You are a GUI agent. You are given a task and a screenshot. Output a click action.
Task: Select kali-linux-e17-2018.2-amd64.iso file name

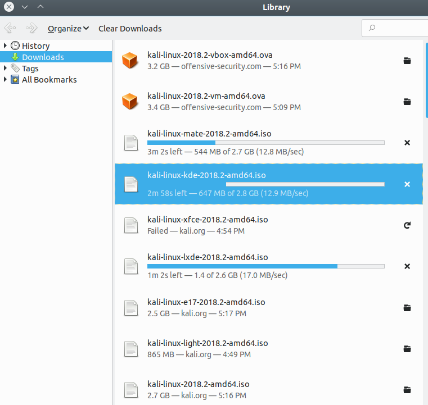tap(206, 302)
